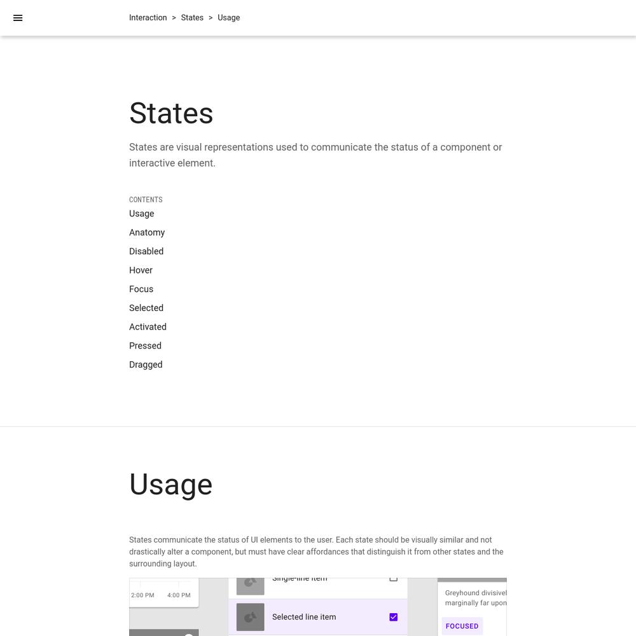
Task: Open the hamburger navigation menu
Action: point(18,18)
